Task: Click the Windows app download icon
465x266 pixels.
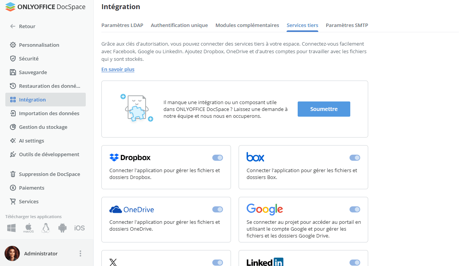Action: click(x=11, y=228)
